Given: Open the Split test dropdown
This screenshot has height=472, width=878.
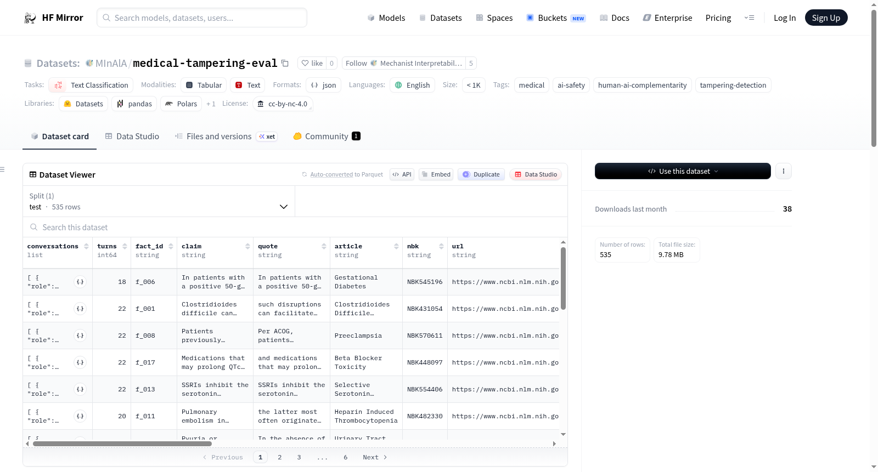Looking at the screenshot, I should (x=159, y=201).
